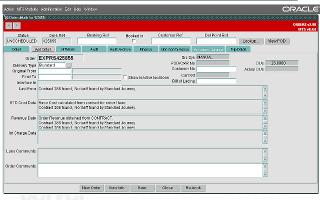Switch to the Audit Archive tab
Screen dimensions: 320x200
pyautogui.click(x=120, y=49)
